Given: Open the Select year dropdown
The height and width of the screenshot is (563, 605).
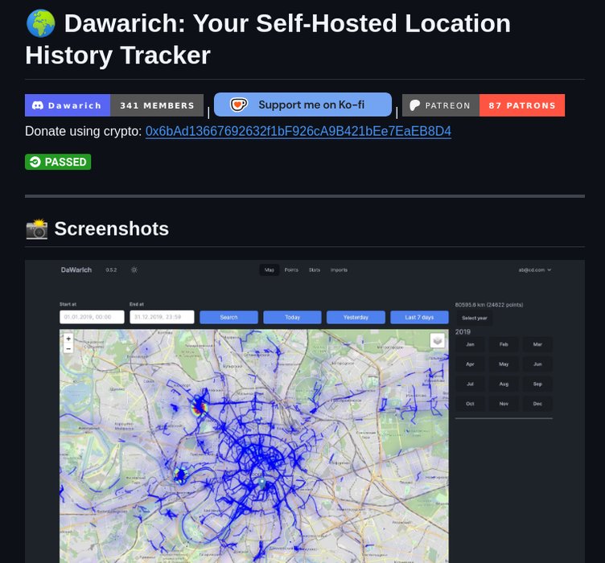Looking at the screenshot, I should click(474, 318).
